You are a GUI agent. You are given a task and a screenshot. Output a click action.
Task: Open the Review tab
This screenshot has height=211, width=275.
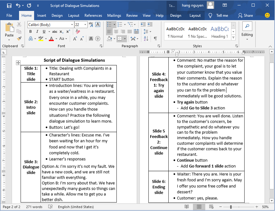coord(132,15)
